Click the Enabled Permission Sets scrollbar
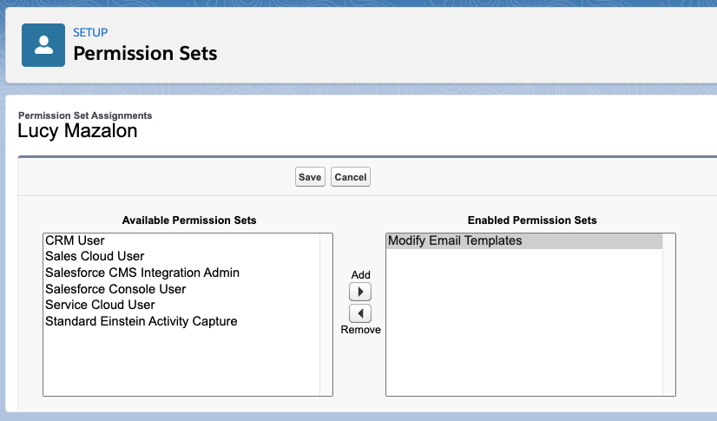Screen dimensions: 717x421 669,314
